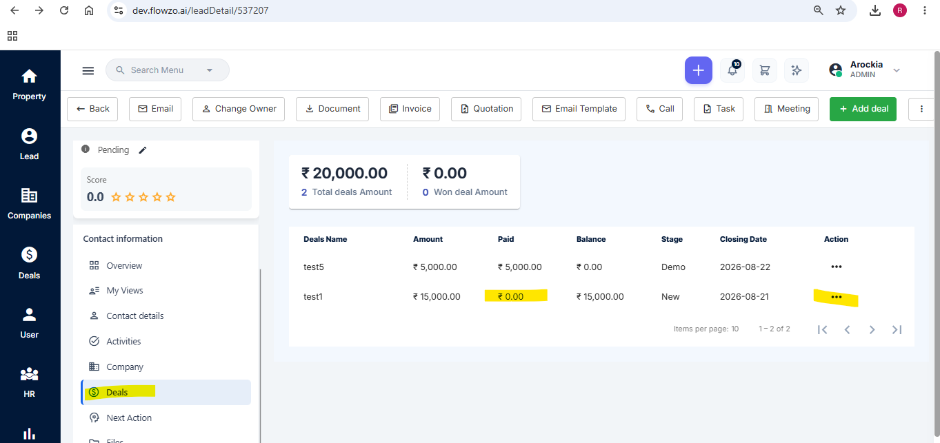
Task: Click the Task button
Action: pyautogui.click(x=719, y=109)
